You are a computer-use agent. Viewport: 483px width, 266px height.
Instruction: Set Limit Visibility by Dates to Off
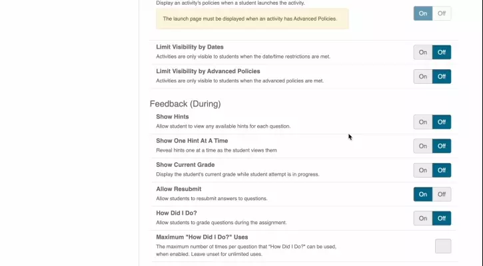pyautogui.click(x=441, y=53)
